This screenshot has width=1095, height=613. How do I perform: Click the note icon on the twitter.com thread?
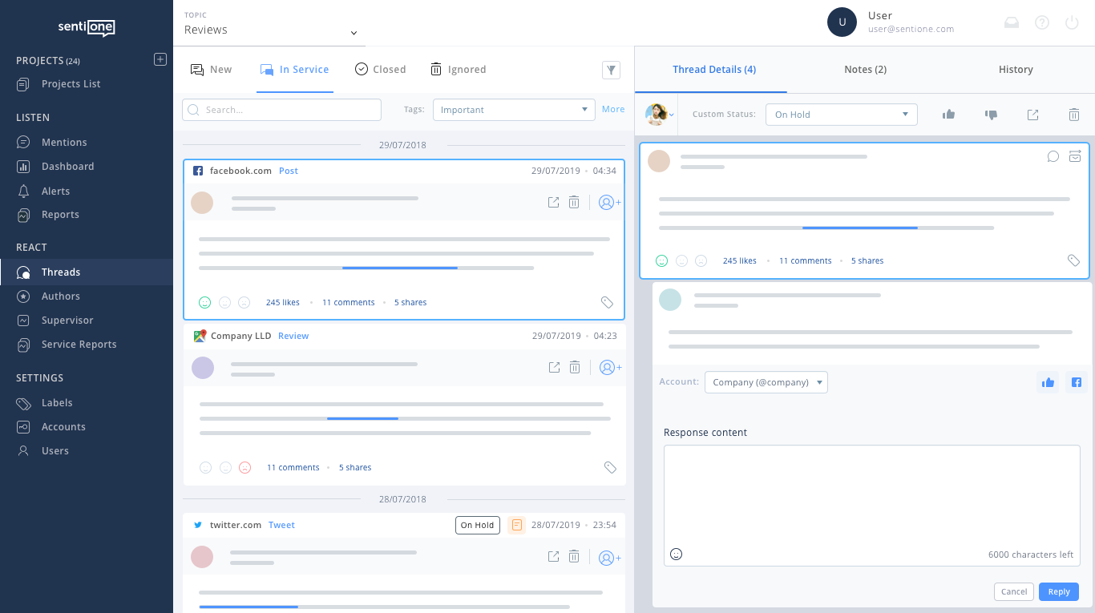coord(517,525)
